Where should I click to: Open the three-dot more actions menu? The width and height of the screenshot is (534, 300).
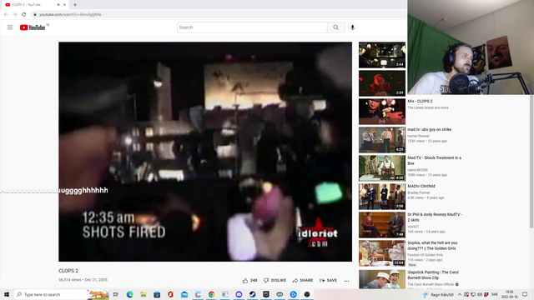[346, 281]
